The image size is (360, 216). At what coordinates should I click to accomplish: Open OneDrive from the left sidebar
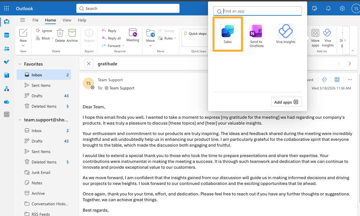(x=7, y=102)
